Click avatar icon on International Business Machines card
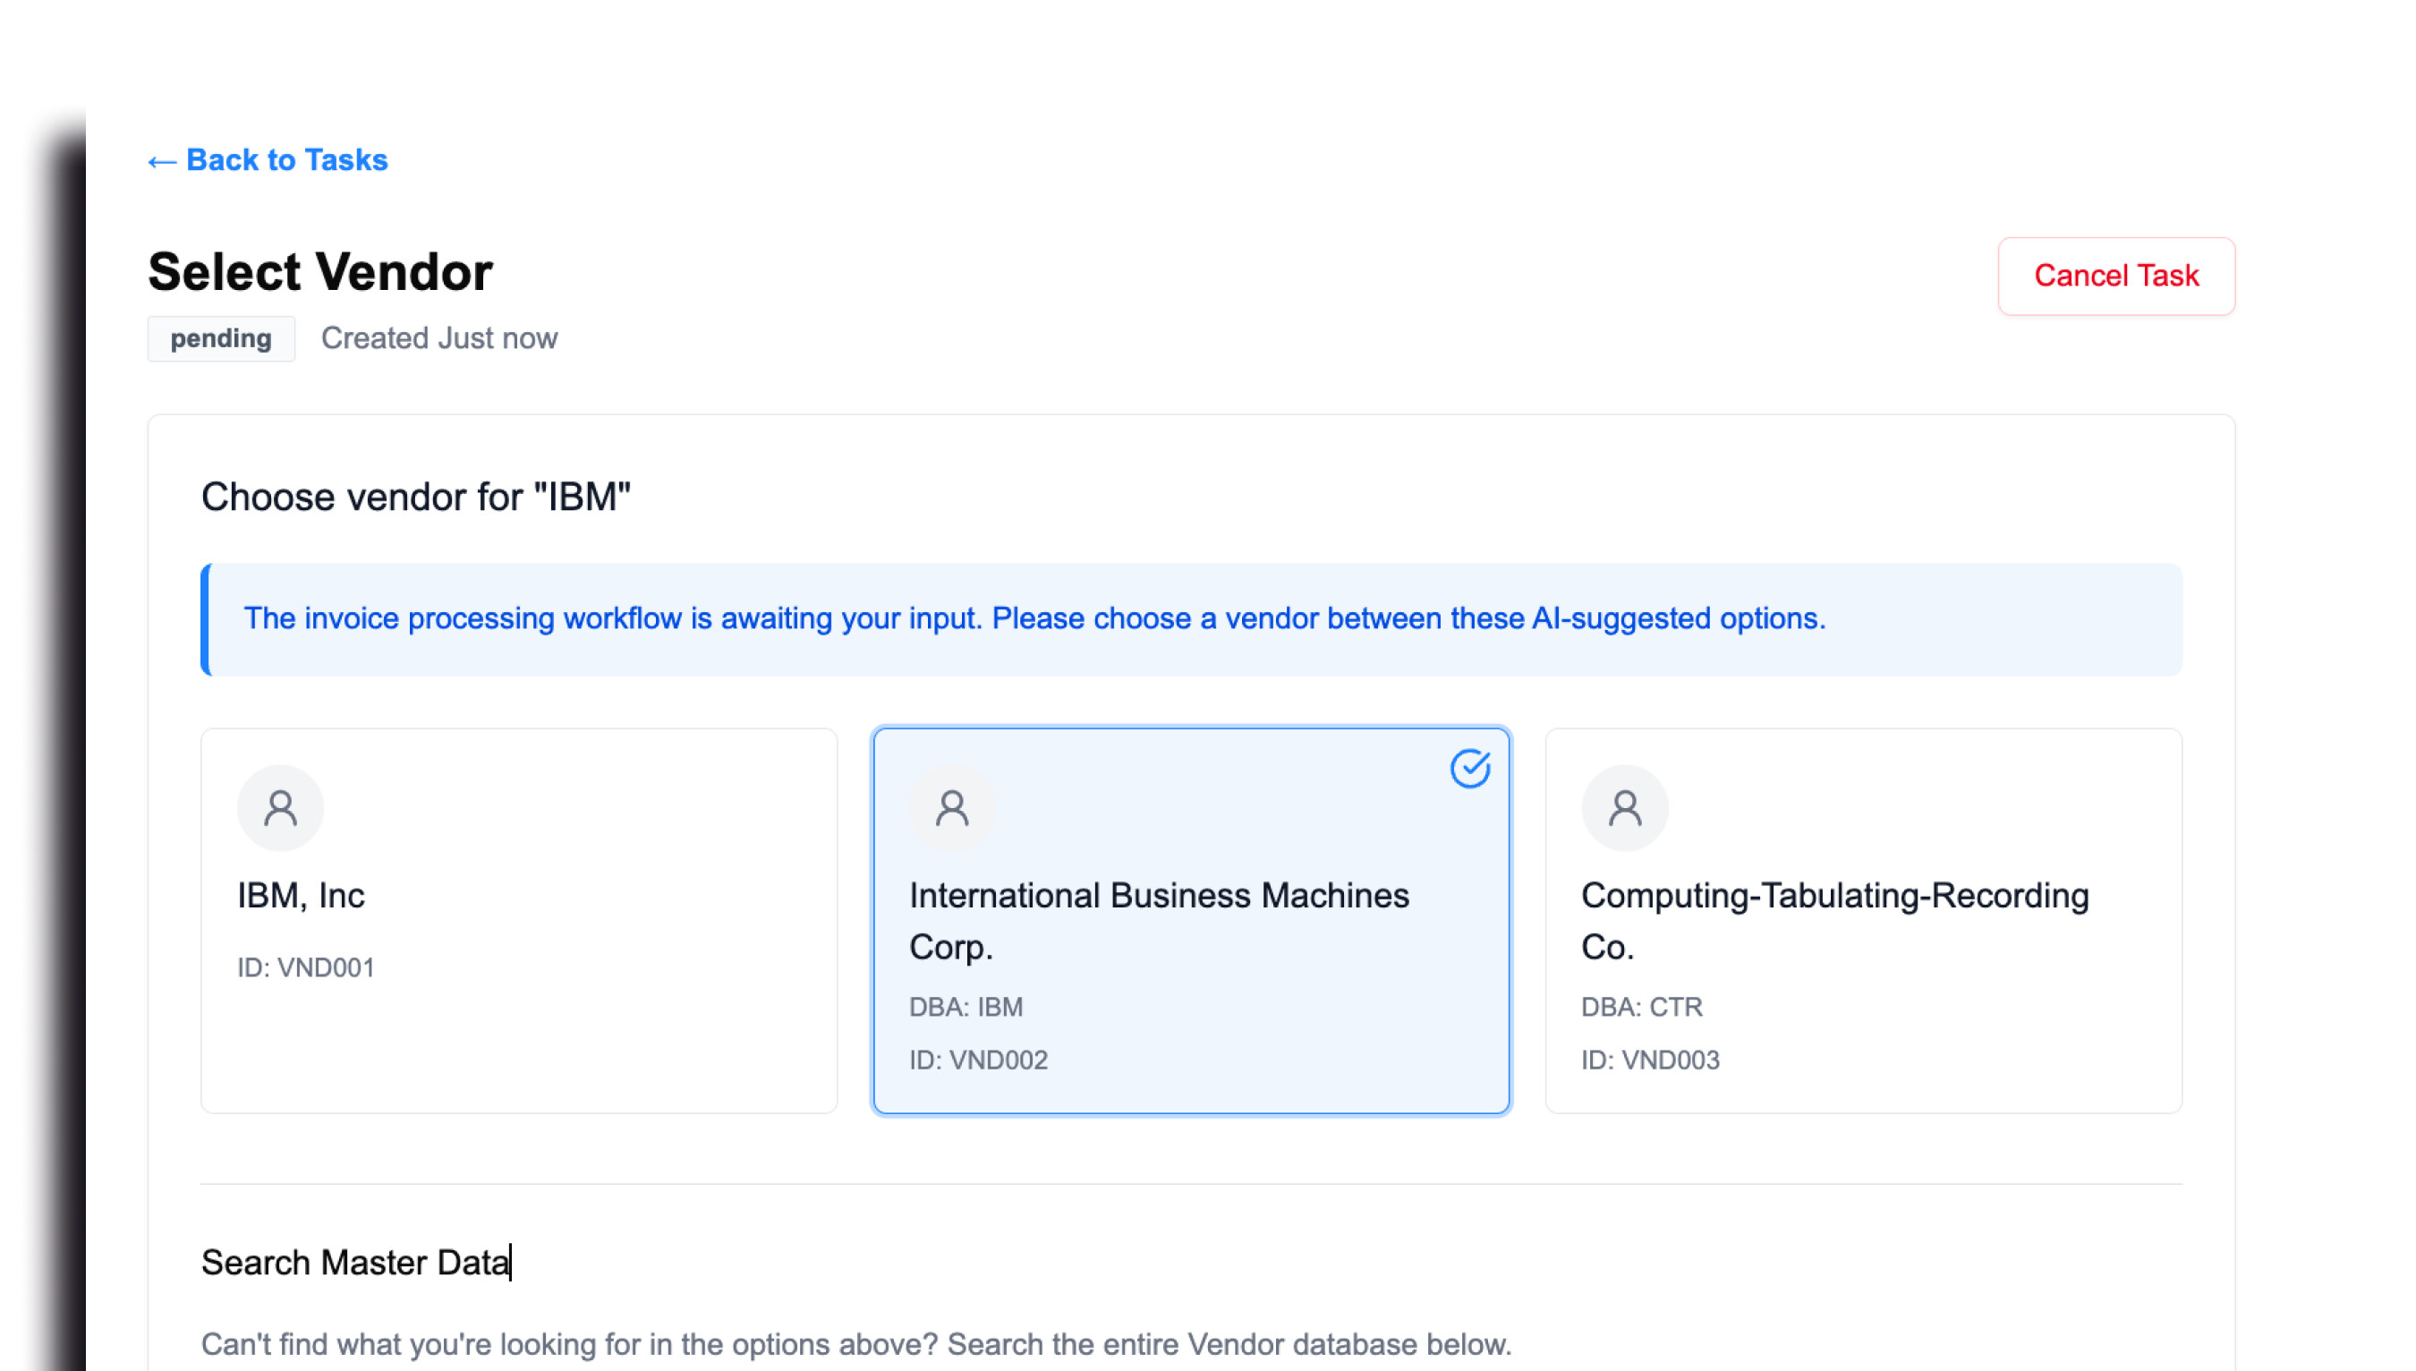Viewport: 2416px width, 1371px height. click(x=952, y=808)
